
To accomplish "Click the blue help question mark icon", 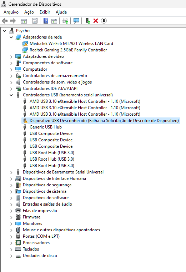I will point(46,21).
